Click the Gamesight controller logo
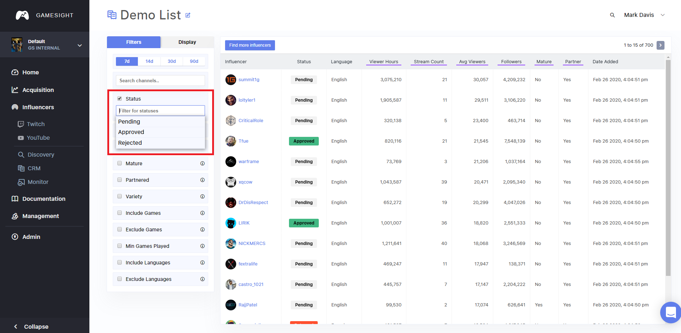This screenshot has width=681, height=333. click(22, 15)
